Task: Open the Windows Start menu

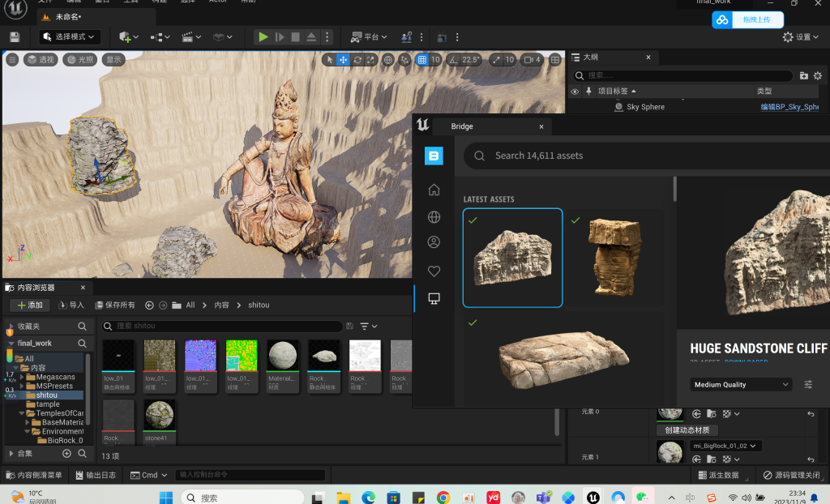Action: 166,498
